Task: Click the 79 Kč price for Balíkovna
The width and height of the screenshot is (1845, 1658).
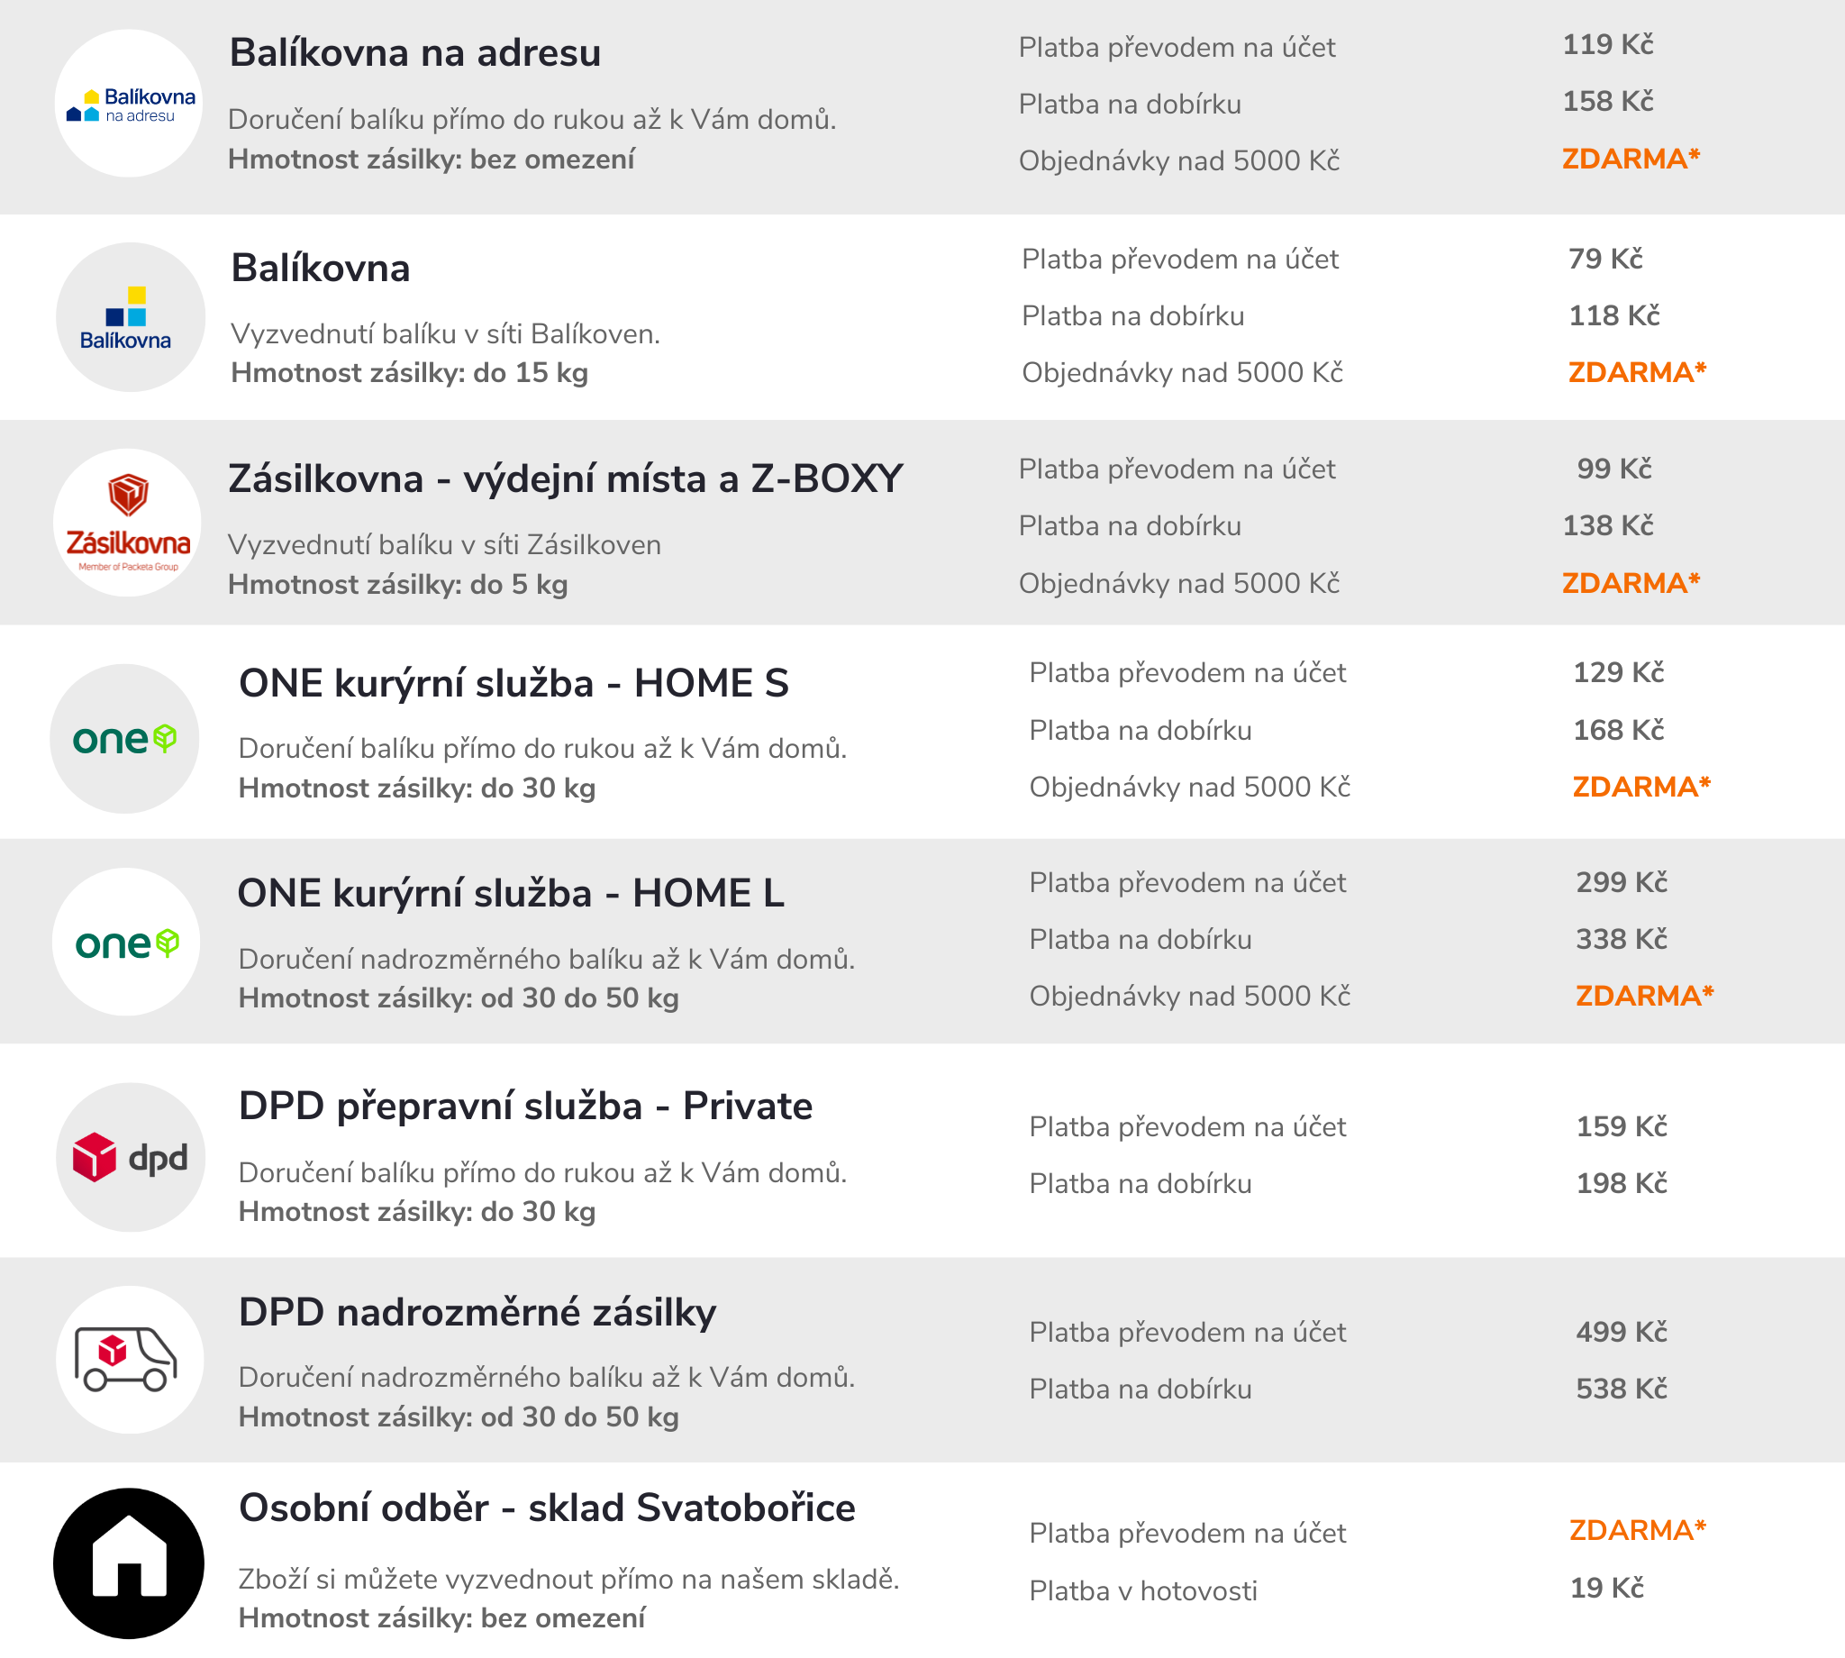Action: [1604, 260]
